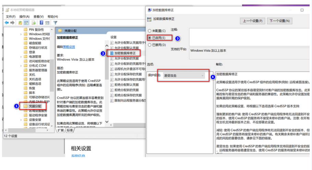Select the 未配置(C) radio button
This screenshot has width=312, height=170.
(149, 31)
